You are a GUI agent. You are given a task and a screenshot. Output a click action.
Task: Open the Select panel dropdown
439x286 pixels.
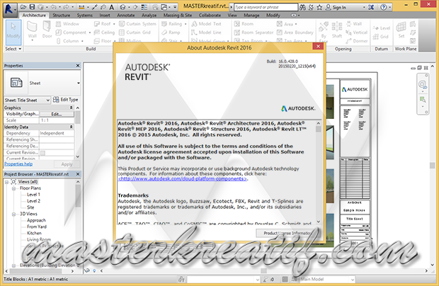coord(13,49)
